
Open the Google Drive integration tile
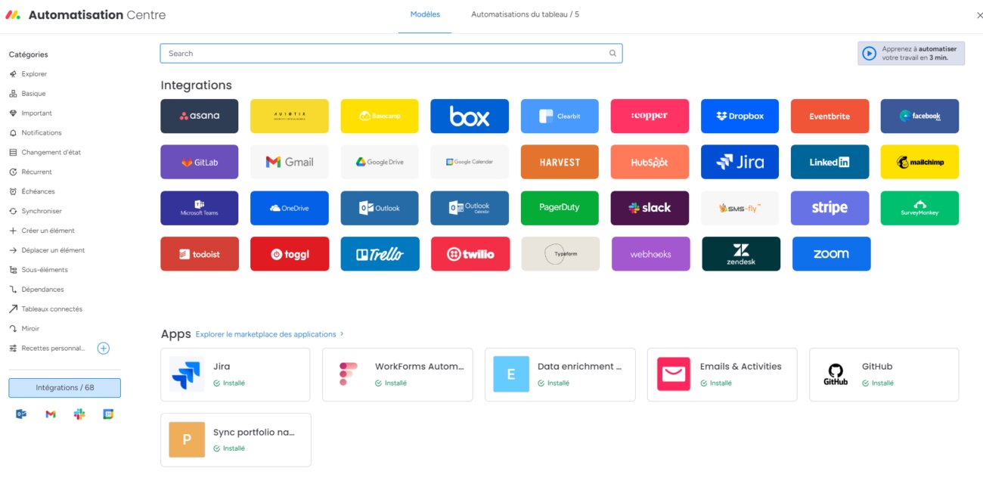pyautogui.click(x=380, y=162)
